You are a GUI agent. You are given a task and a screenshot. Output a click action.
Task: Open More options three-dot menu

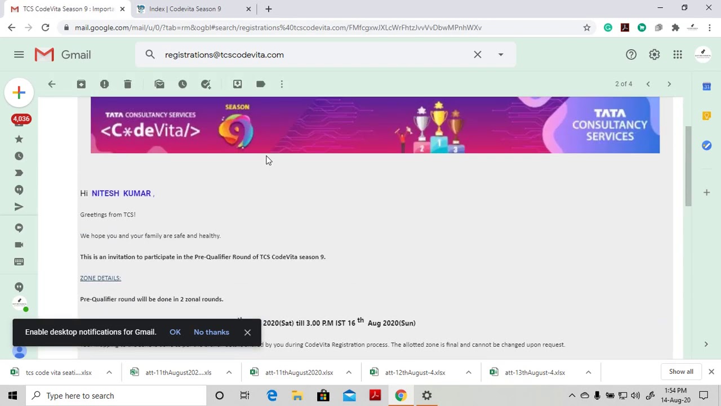pos(282,84)
